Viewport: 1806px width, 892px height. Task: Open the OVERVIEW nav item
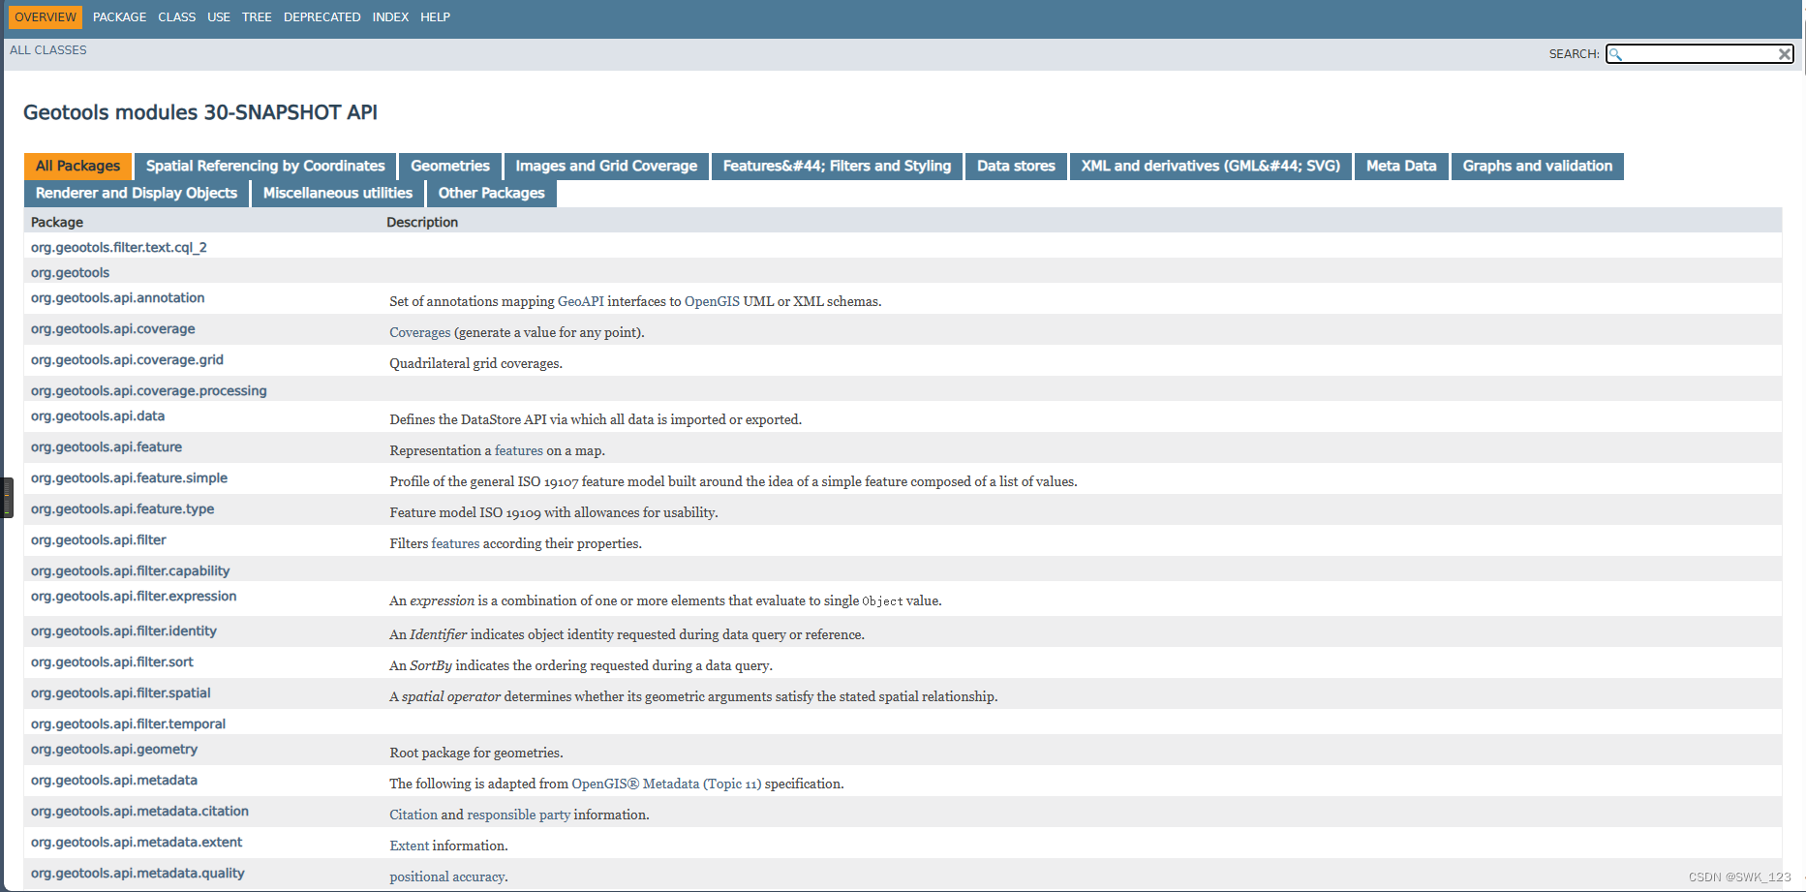pos(46,17)
